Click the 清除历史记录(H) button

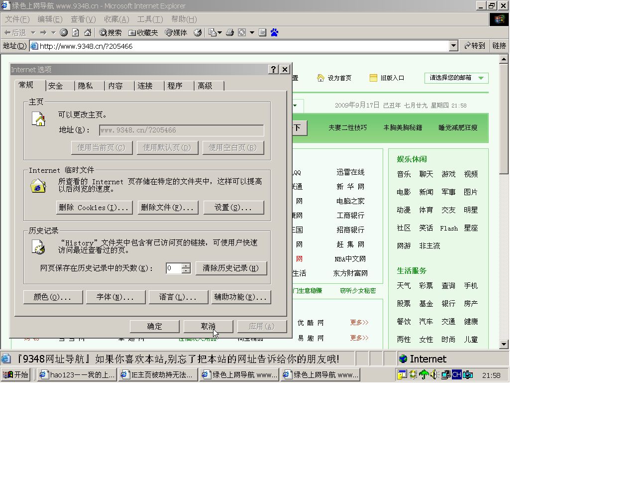click(231, 268)
